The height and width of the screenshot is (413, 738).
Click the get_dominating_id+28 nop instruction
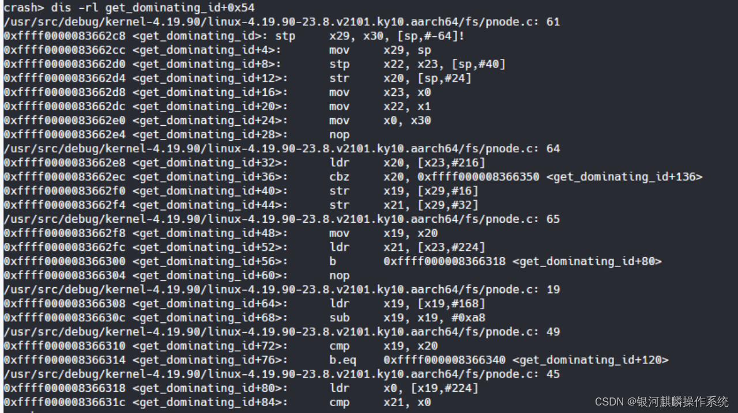pos(340,135)
